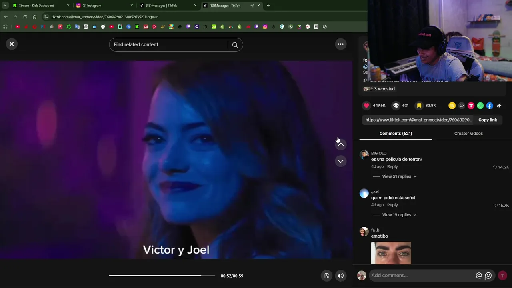Click the red post comment arrow button
512x288 pixels.
pyautogui.click(x=502, y=276)
